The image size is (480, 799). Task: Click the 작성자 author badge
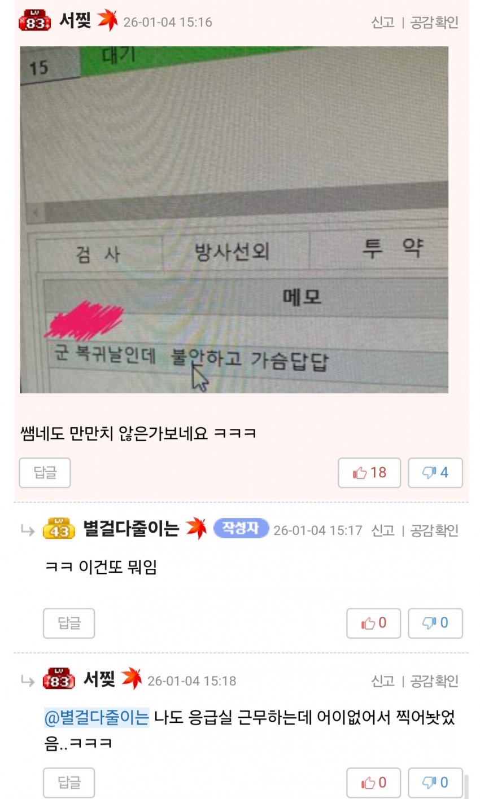point(241,528)
